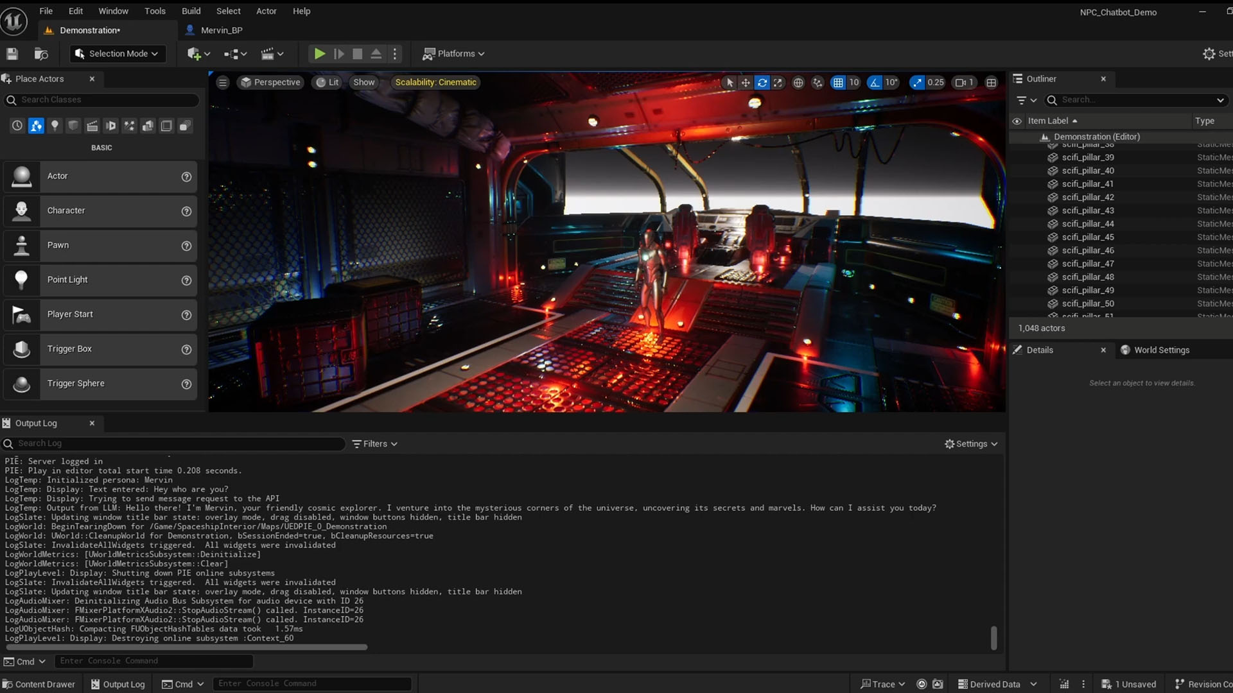Select the Visual Effects sparkles category icon
1233x693 pixels.
point(129,126)
